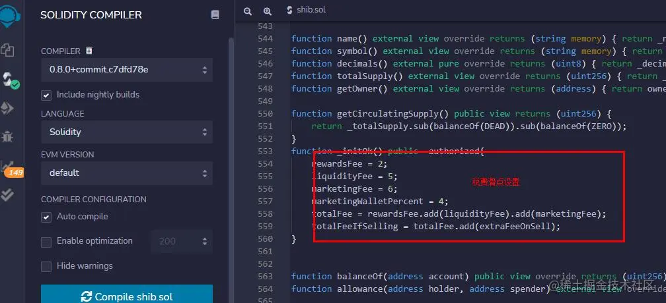666x303 pixels.
Task: Click the optimization runs 200 stepper
Action: pyautogui.click(x=182, y=242)
